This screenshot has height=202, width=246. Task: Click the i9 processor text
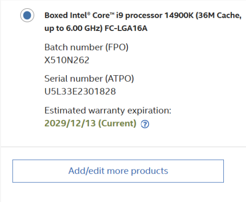pos(139,16)
